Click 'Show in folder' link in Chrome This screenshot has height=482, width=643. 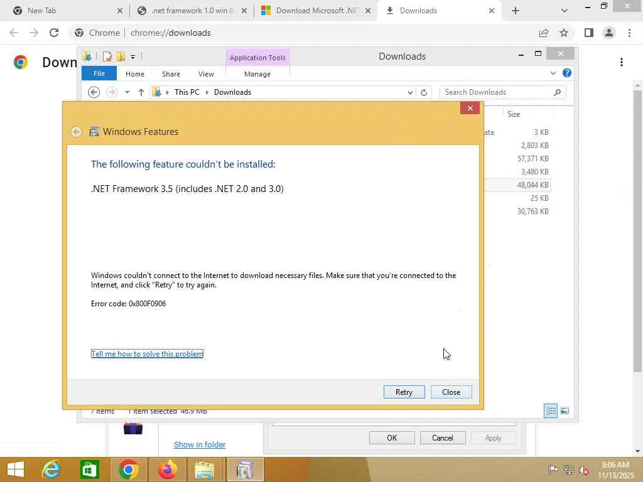click(x=200, y=444)
